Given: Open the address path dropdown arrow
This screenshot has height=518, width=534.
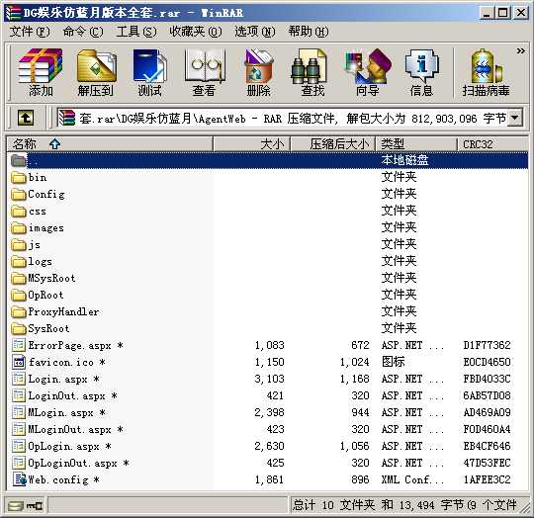Looking at the screenshot, I should [x=515, y=118].
